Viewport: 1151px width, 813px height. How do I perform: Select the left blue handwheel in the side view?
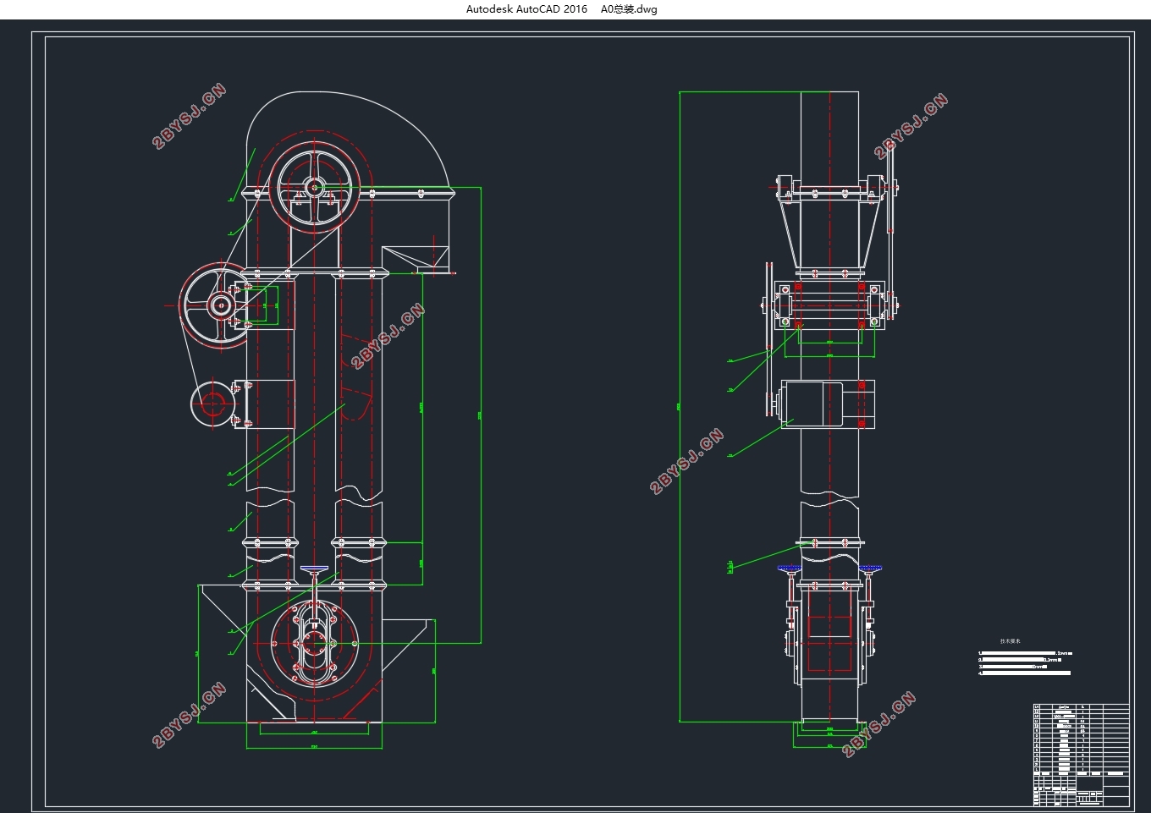(x=789, y=569)
